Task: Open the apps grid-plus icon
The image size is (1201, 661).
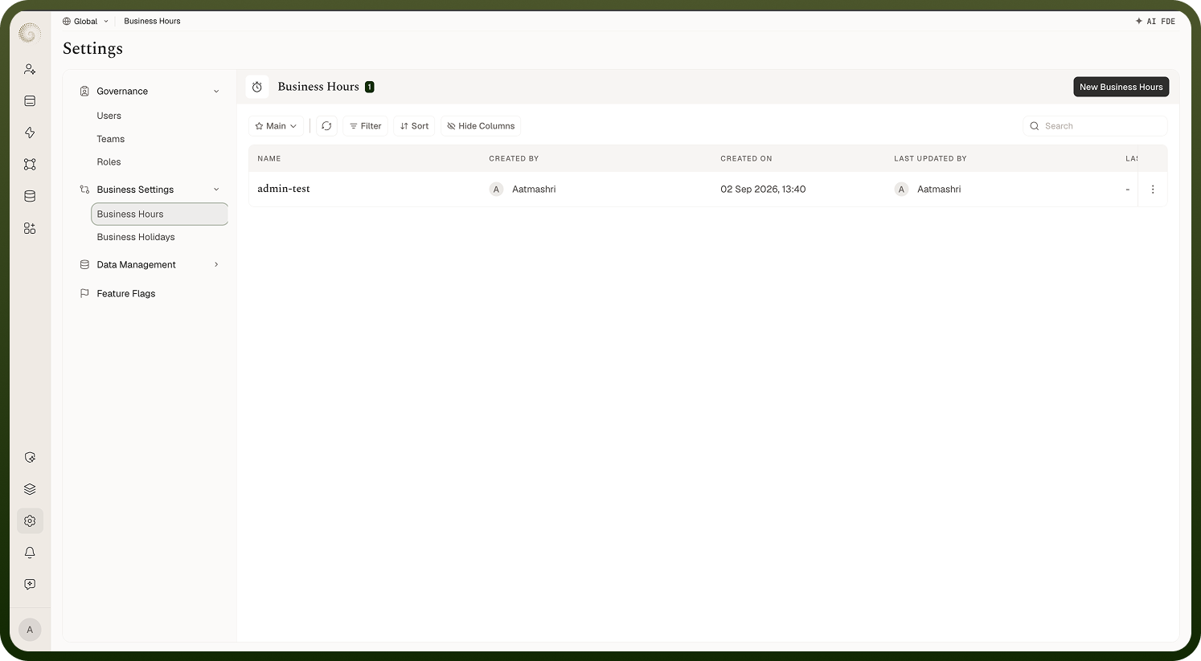Action: [x=30, y=228]
